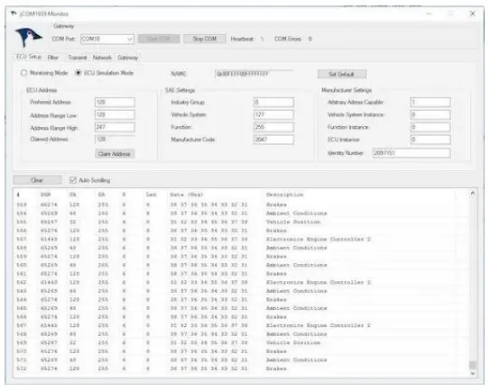Click the Claim Address button
This screenshot has width=490, height=390.
[x=115, y=153]
